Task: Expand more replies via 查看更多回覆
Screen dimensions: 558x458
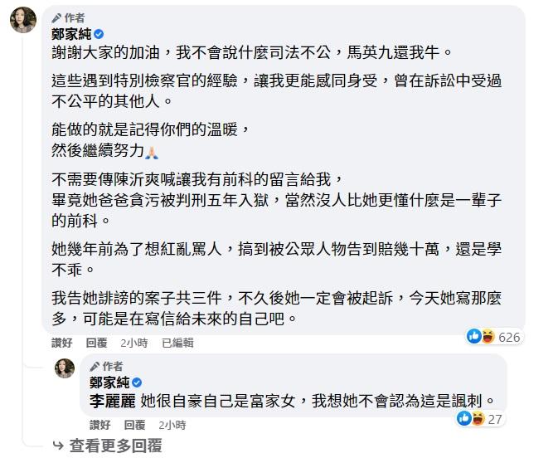Action: pyautogui.click(x=115, y=446)
